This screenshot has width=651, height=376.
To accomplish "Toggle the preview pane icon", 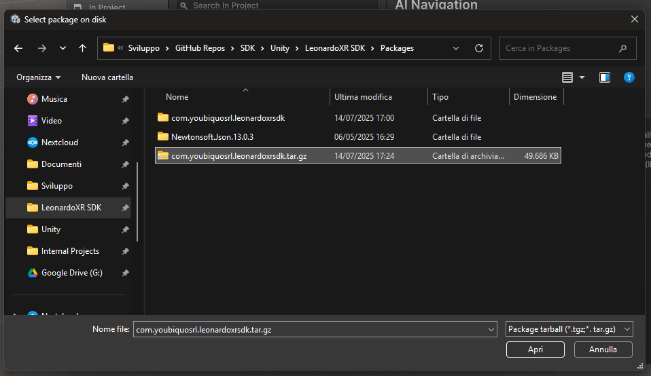I will [605, 77].
